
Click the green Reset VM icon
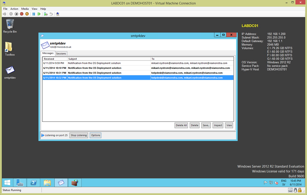click(39, 14)
